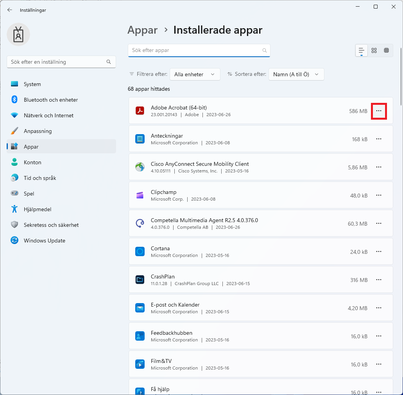
Task: Open more options for E-post och Kalender
Action: (379, 308)
